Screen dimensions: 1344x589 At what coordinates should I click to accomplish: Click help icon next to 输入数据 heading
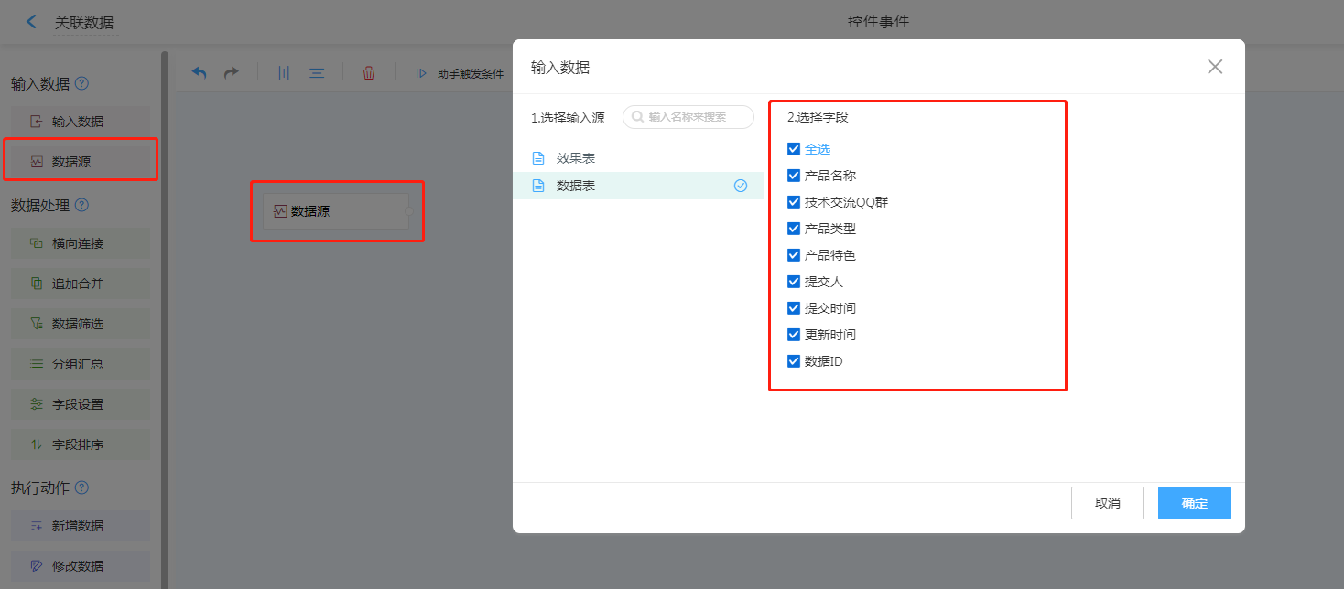tap(82, 84)
